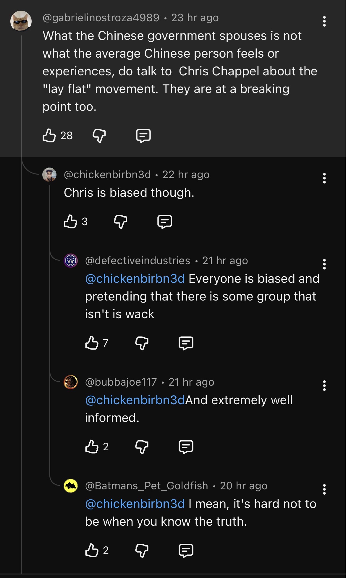The image size is (346, 578).
Task: Open @bubbajoe117 channel from username
Action: click(121, 382)
